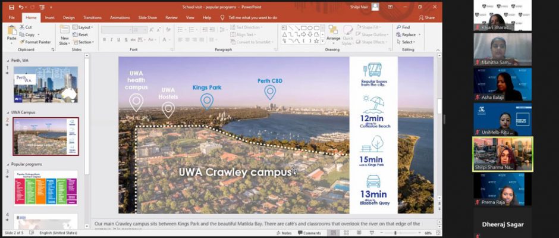This screenshot has height=238, width=559.
Task: Collapse the ribbon with the chevron
Action: [437, 49]
